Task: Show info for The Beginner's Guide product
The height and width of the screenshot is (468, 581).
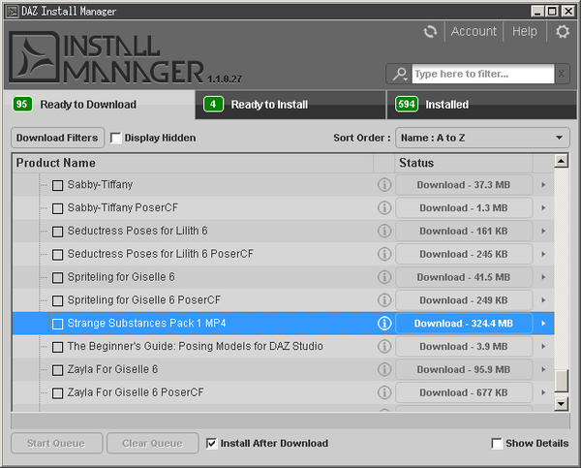Action: pyautogui.click(x=384, y=346)
